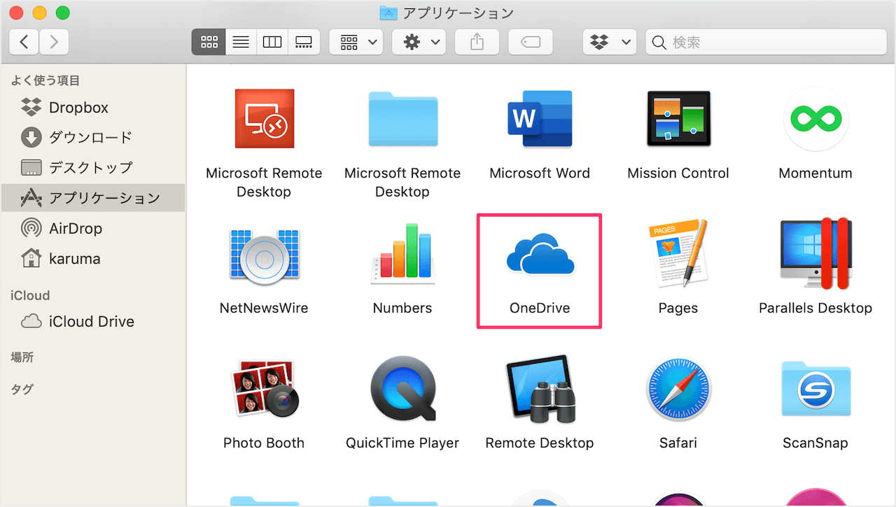The height and width of the screenshot is (507, 896).
Task: Select the Photo Booth app icon
Action: click(x=264, y=389)
